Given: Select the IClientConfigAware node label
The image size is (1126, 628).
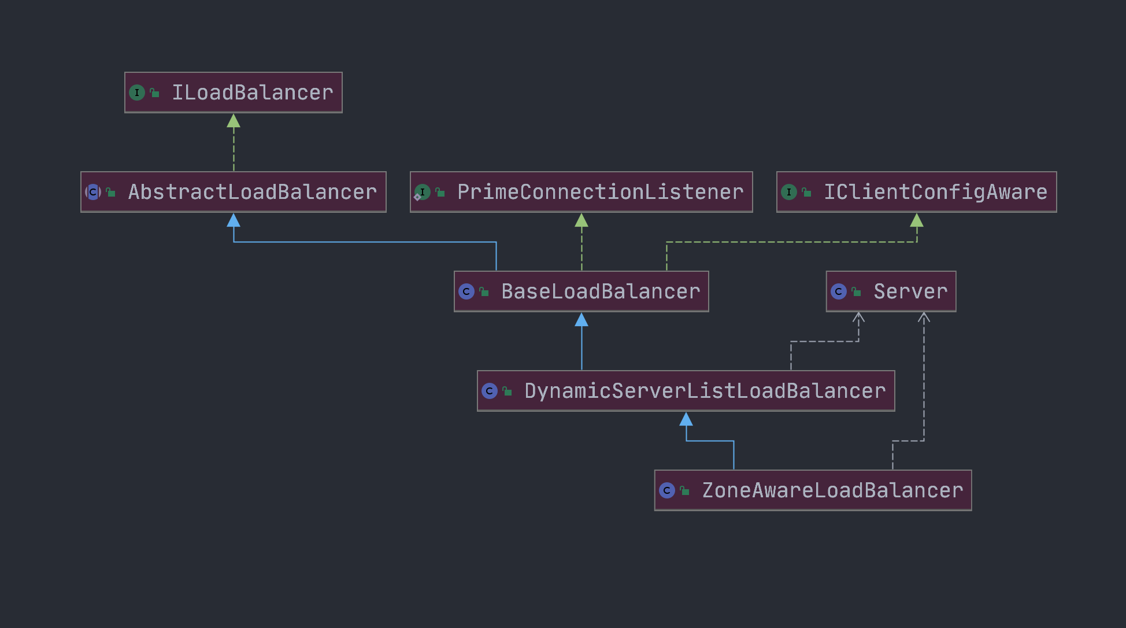Looking at the screenshot, I should (x=936, y=192).
